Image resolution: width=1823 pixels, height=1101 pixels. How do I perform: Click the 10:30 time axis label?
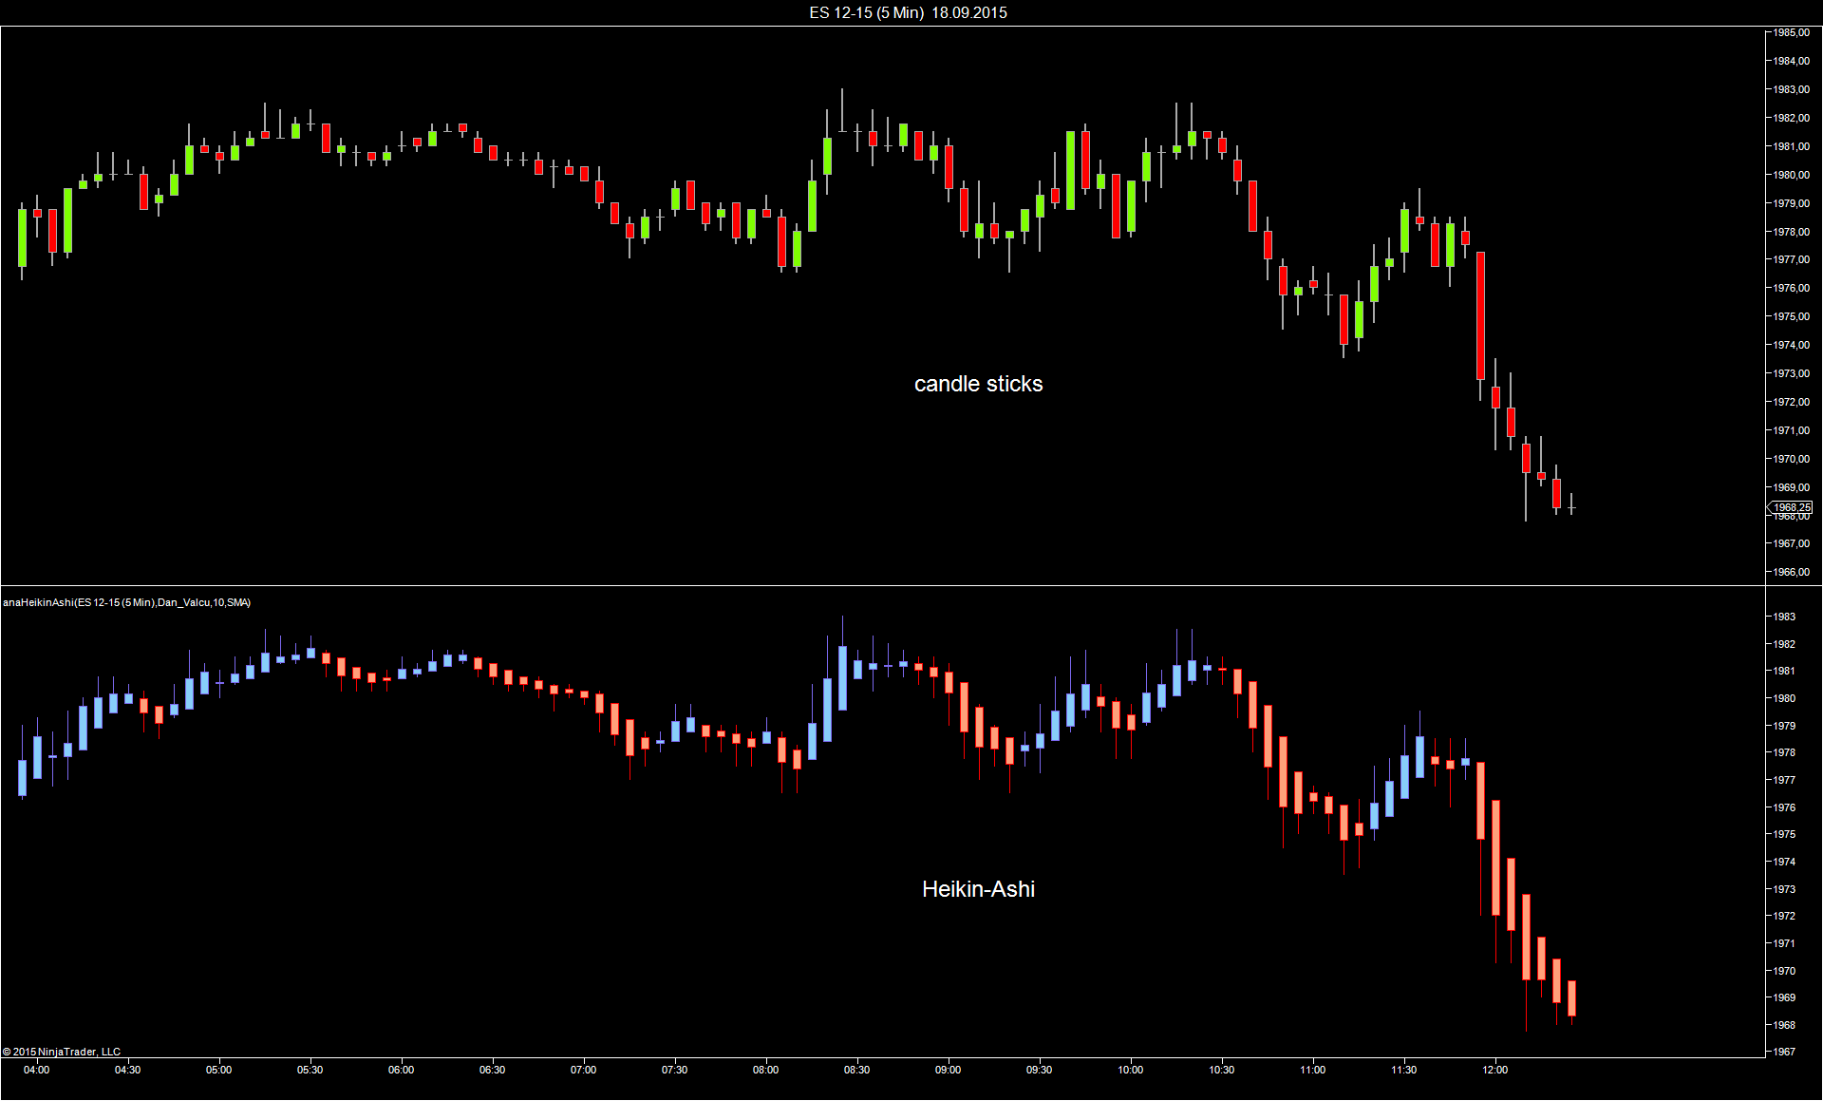pyautogui.click(x=1221, y=1070)
